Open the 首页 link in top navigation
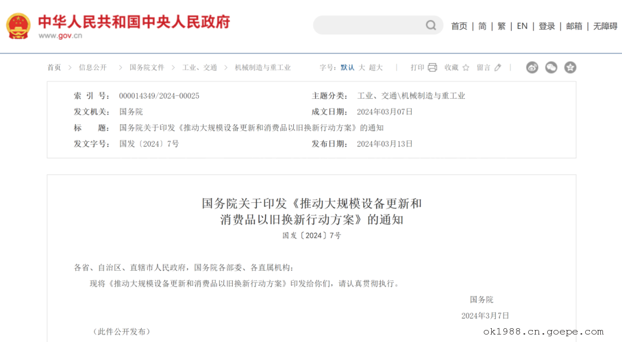Viewport: 622px width, 342px height. [459, 26]
